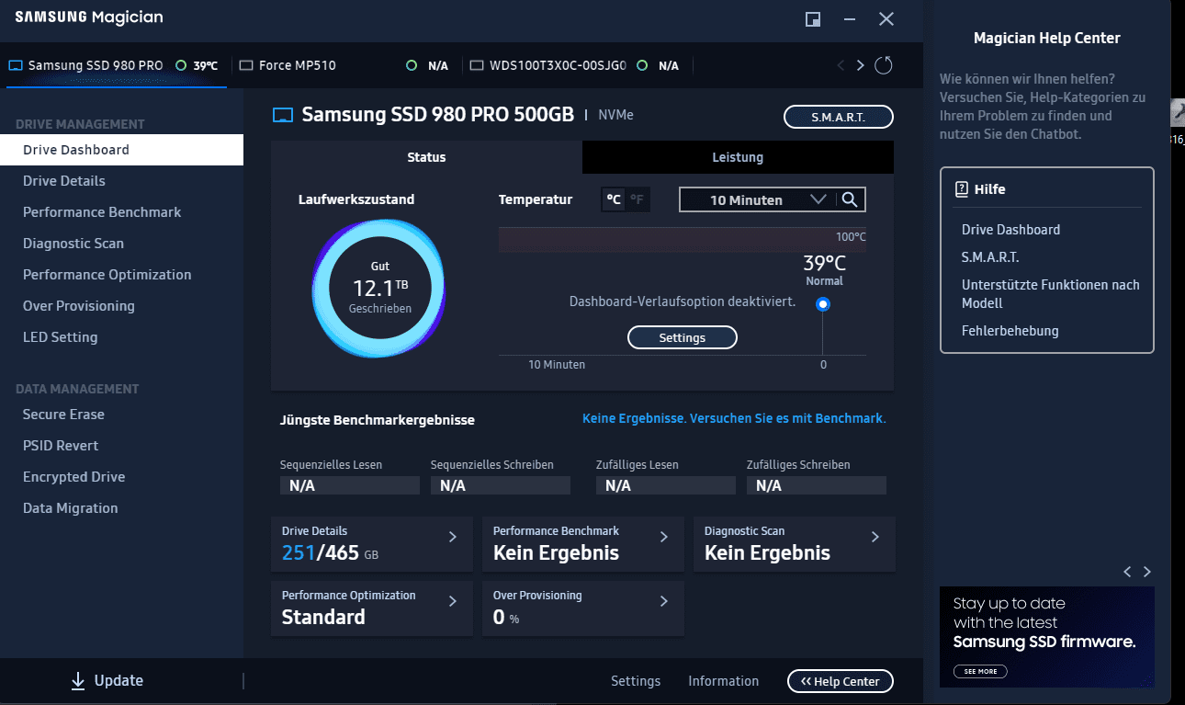Go to previous drive arrow in tab bar
Screen dimensions: 1185x705
tap(841, 65)
